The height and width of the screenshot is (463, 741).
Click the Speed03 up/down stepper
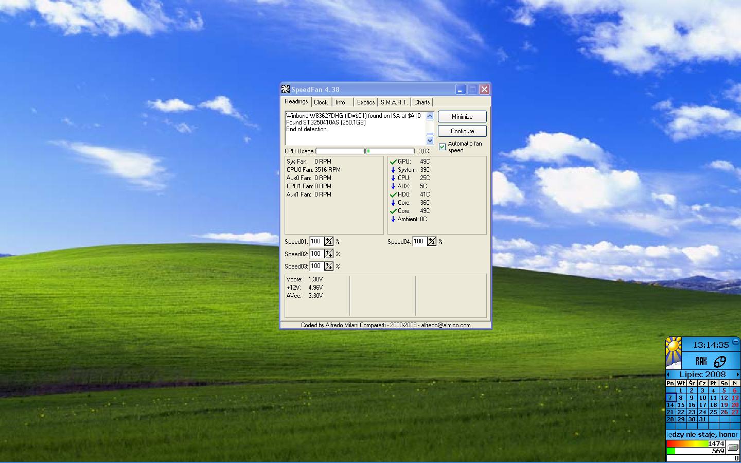[329, 266]
